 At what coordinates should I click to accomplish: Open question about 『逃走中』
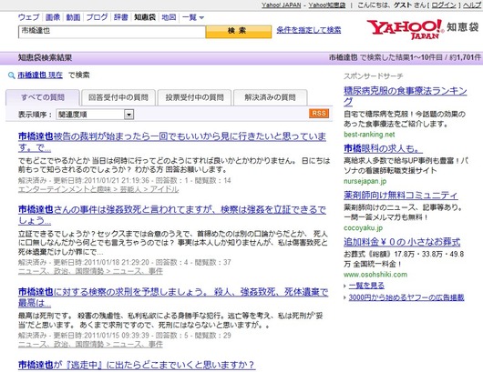point(137,365)
